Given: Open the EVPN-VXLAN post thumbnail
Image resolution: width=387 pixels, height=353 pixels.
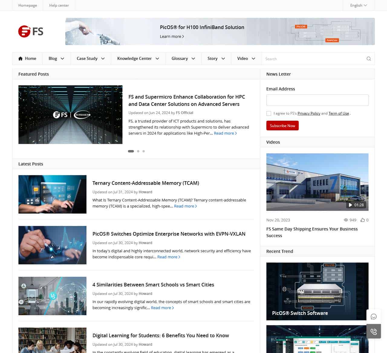Looking at the screenshot, I should tap(52, 245).
